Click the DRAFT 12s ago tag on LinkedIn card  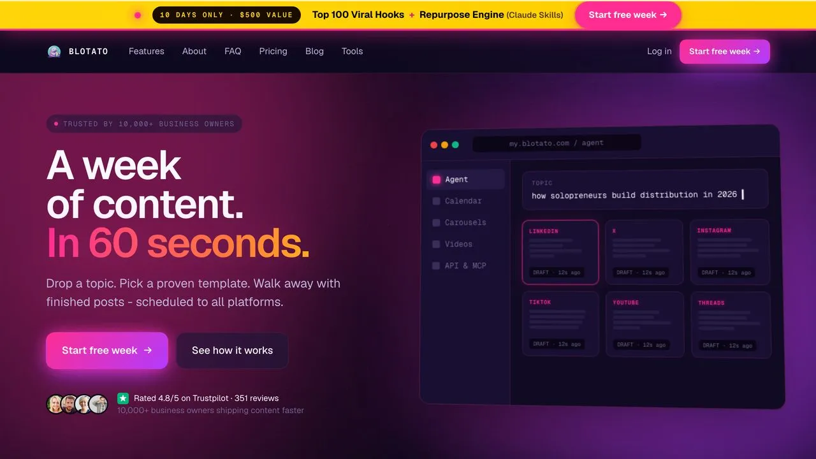557,272
